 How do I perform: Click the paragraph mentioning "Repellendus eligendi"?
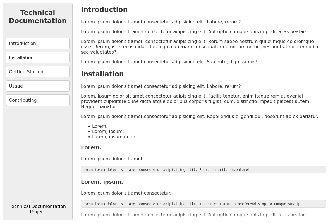[199, 117]
